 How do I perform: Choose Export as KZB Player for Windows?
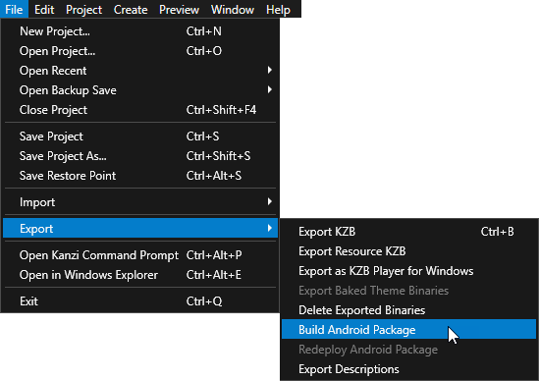[x=408, y=271]
